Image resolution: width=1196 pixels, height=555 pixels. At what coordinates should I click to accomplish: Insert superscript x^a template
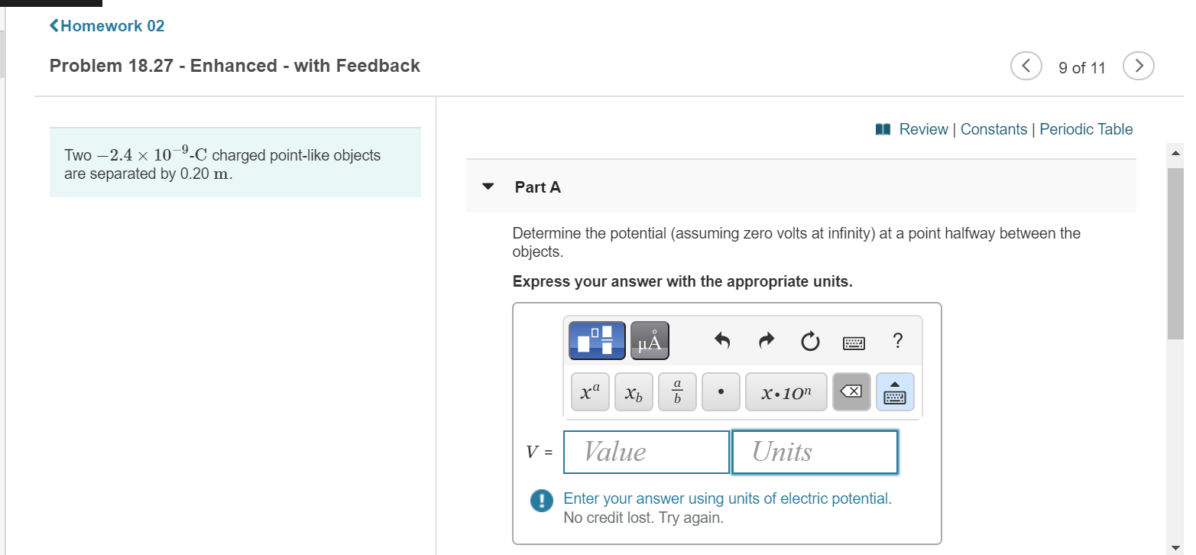[590, 392]
